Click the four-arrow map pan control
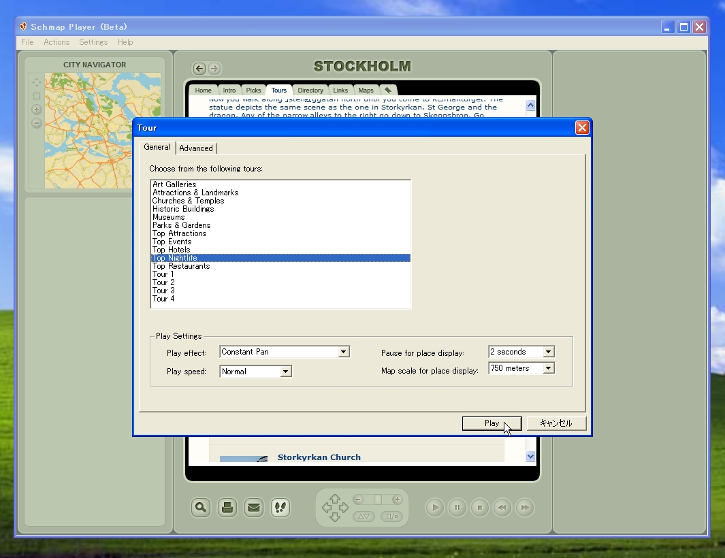 coord(335,508)
